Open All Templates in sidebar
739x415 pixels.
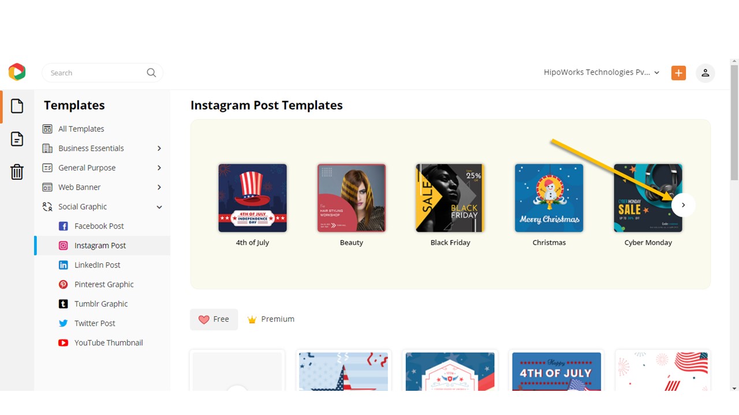click(81, 129)
